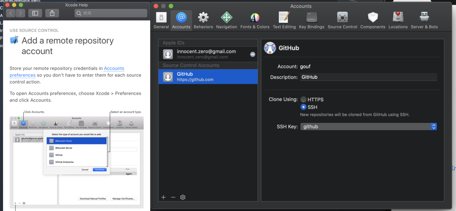The width and height of the screenshot is (456, 211).
Task: Click the 'Apple IDs' section header
Action: point(173,43)
